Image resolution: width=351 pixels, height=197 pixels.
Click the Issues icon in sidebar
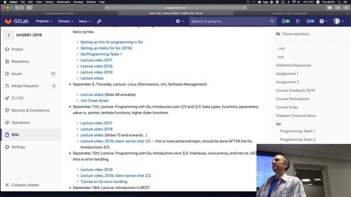[x=7, y=74]
